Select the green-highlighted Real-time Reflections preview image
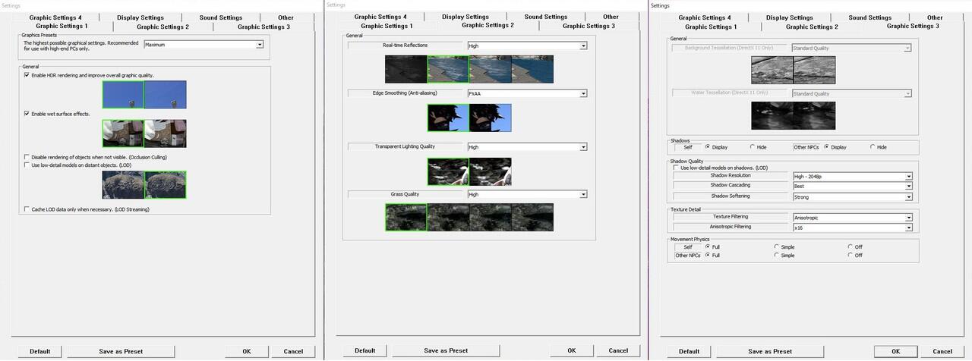 click(x=448, y=69)
